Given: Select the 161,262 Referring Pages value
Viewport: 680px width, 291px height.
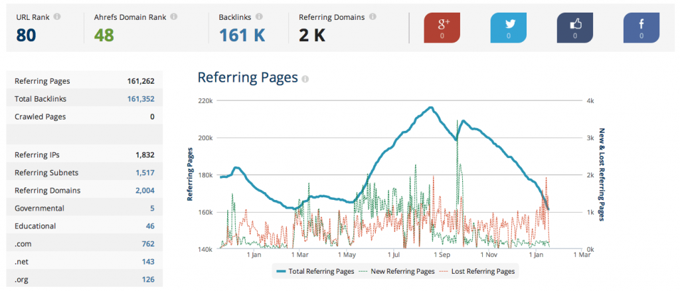Looking at the screenshot, I should pyautogui.click(x=141, y=81).
